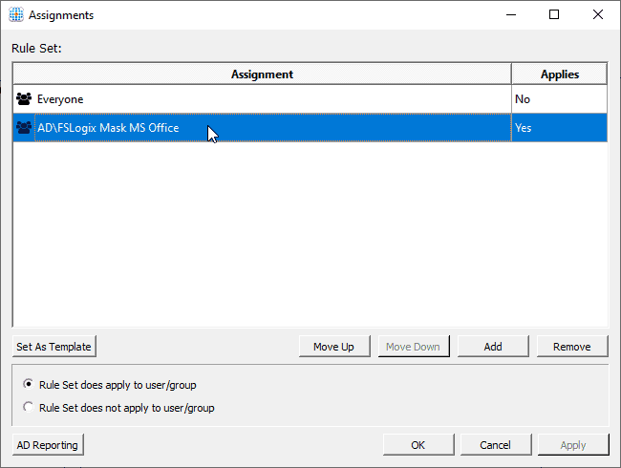The width and height of the screenshot is (621, 468).
Task: Click the Assignment column header
Action: (x=262, y=74)
